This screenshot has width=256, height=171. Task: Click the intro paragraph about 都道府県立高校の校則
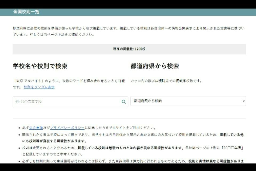128,31
